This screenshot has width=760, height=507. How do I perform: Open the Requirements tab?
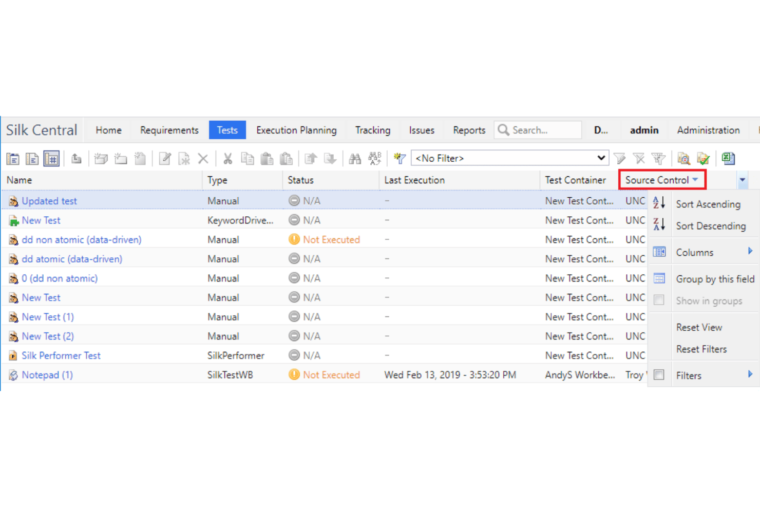(x=169, y=130)
